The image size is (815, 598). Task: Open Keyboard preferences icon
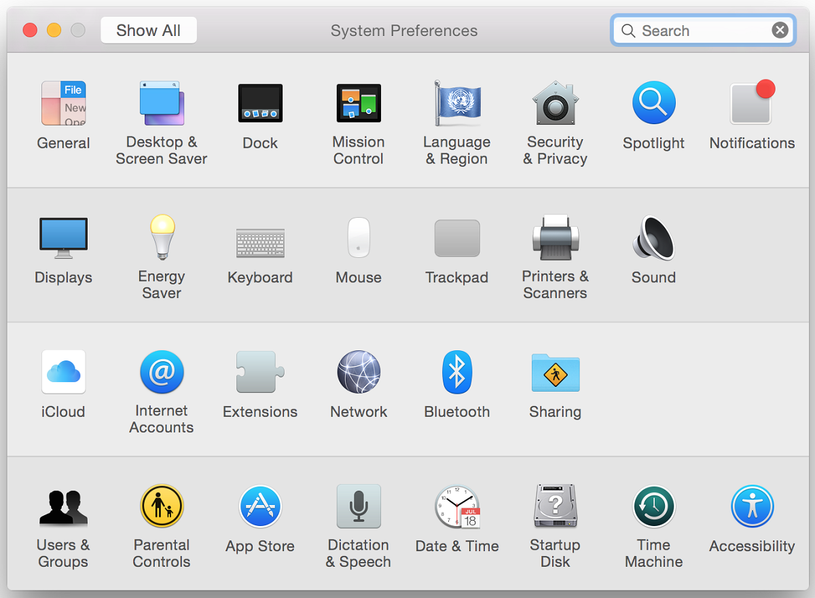(x=260, y=242)
